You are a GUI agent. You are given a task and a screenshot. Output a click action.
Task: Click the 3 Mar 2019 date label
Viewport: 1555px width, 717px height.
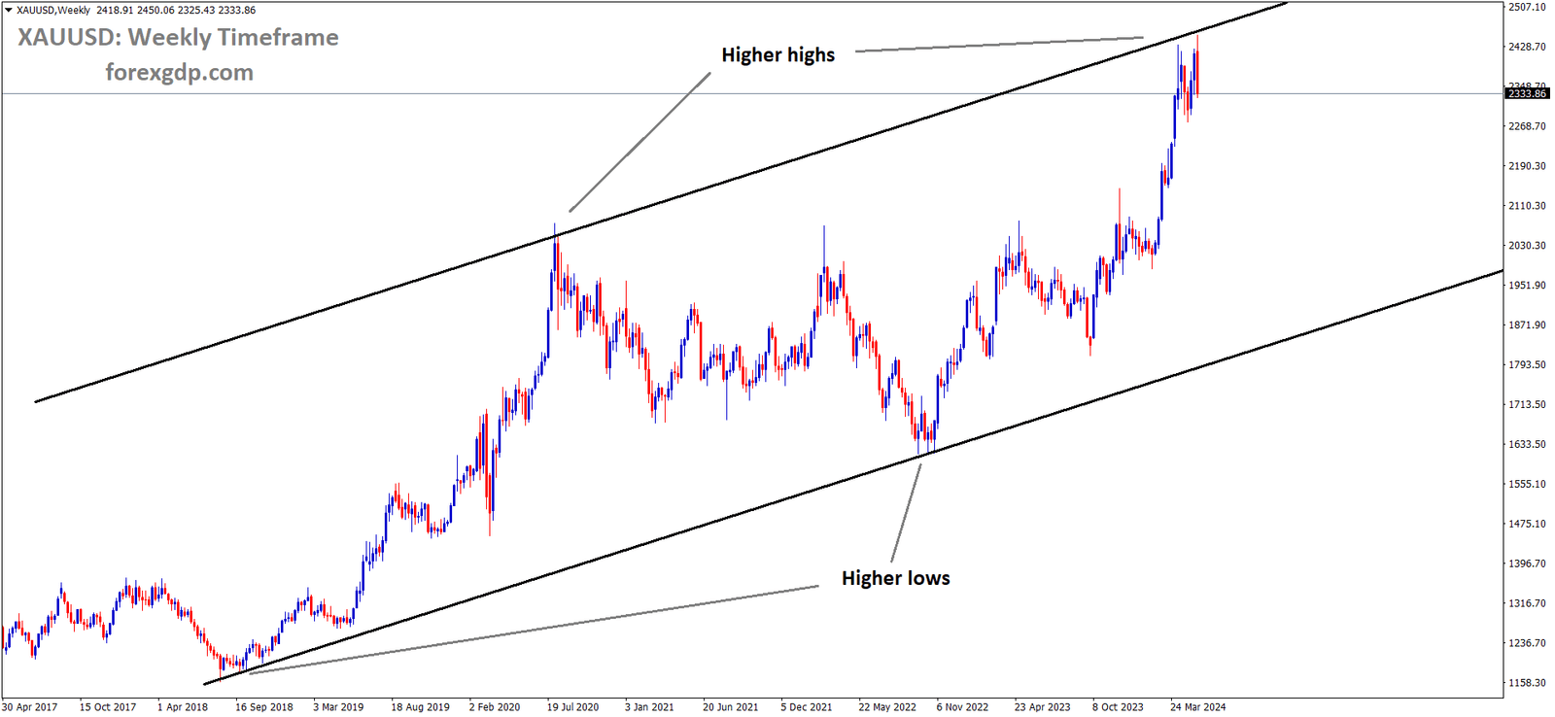coord(338,707)
